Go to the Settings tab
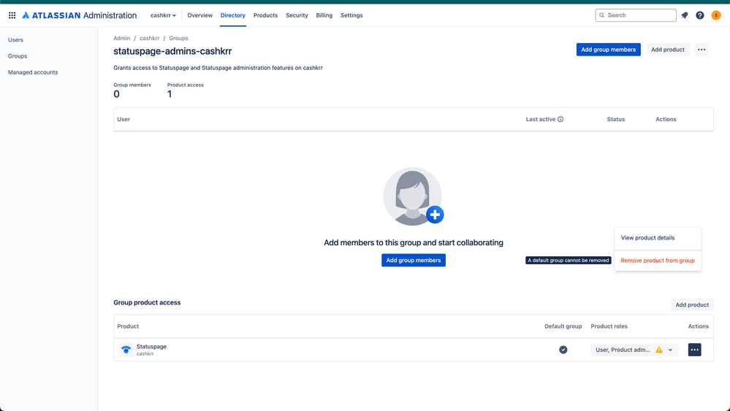Image resolution: width=730 pixels, height=411 pixels. pos(351,15)
